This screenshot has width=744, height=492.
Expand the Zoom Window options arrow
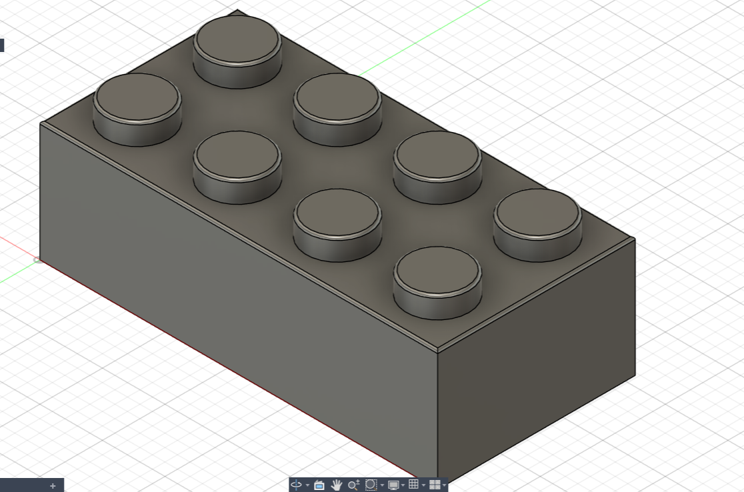(x=382, y=485)
